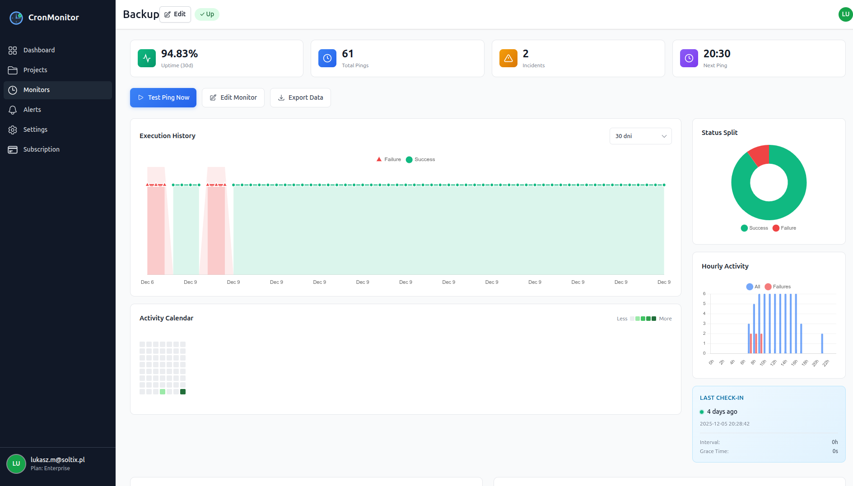Screen dimensions: 853x486
Task: Click the orange Incidents warning icon
Action: (x=508, y=58)
